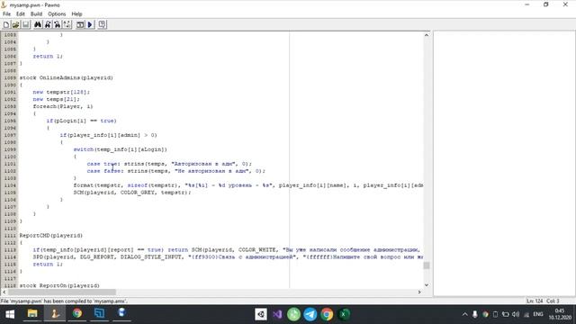Click the 'case true:' line 1101
Screen dimensions: 576x324
point(169,164)
